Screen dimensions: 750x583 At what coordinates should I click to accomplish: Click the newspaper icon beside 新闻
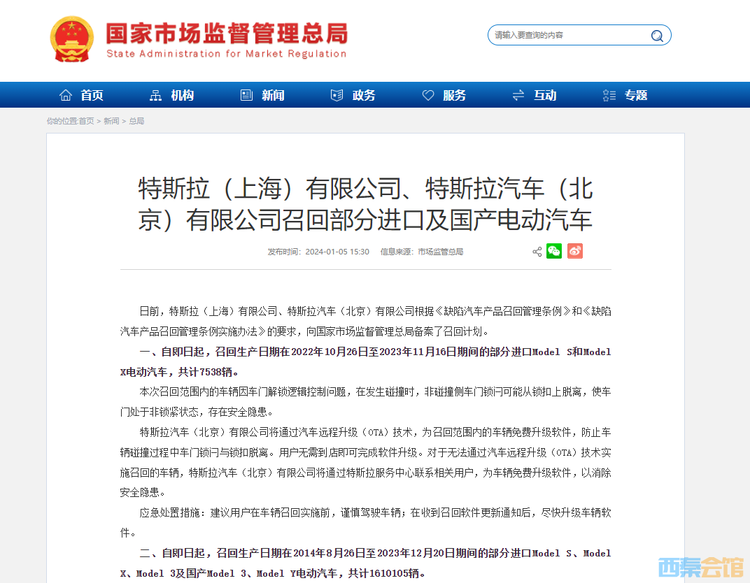click(246, 95)
